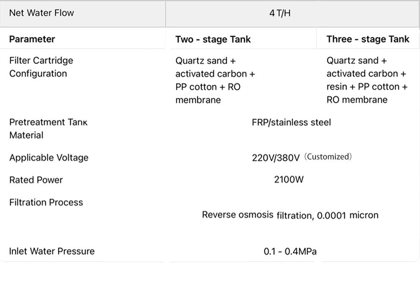Click the Three-stage filter configuration text
Viewport: 420px width, 284px height.
367,80
